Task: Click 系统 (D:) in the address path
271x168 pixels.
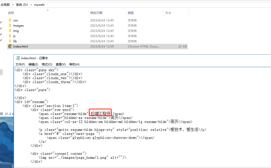Action: click(22, 5)
